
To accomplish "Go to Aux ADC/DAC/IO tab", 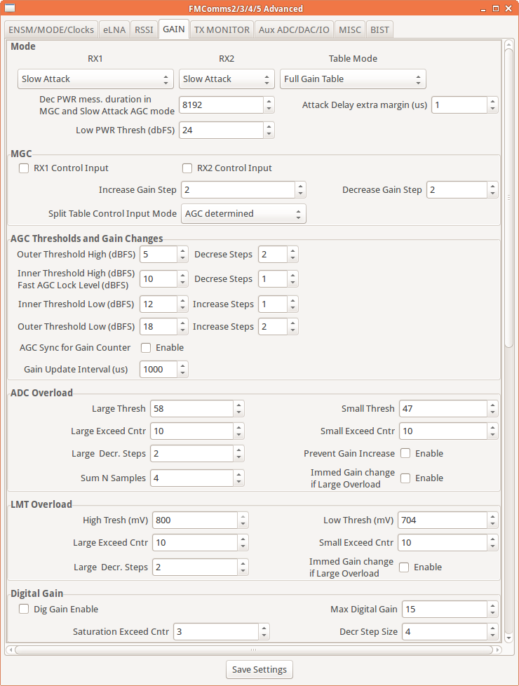I will coord(294,29).
